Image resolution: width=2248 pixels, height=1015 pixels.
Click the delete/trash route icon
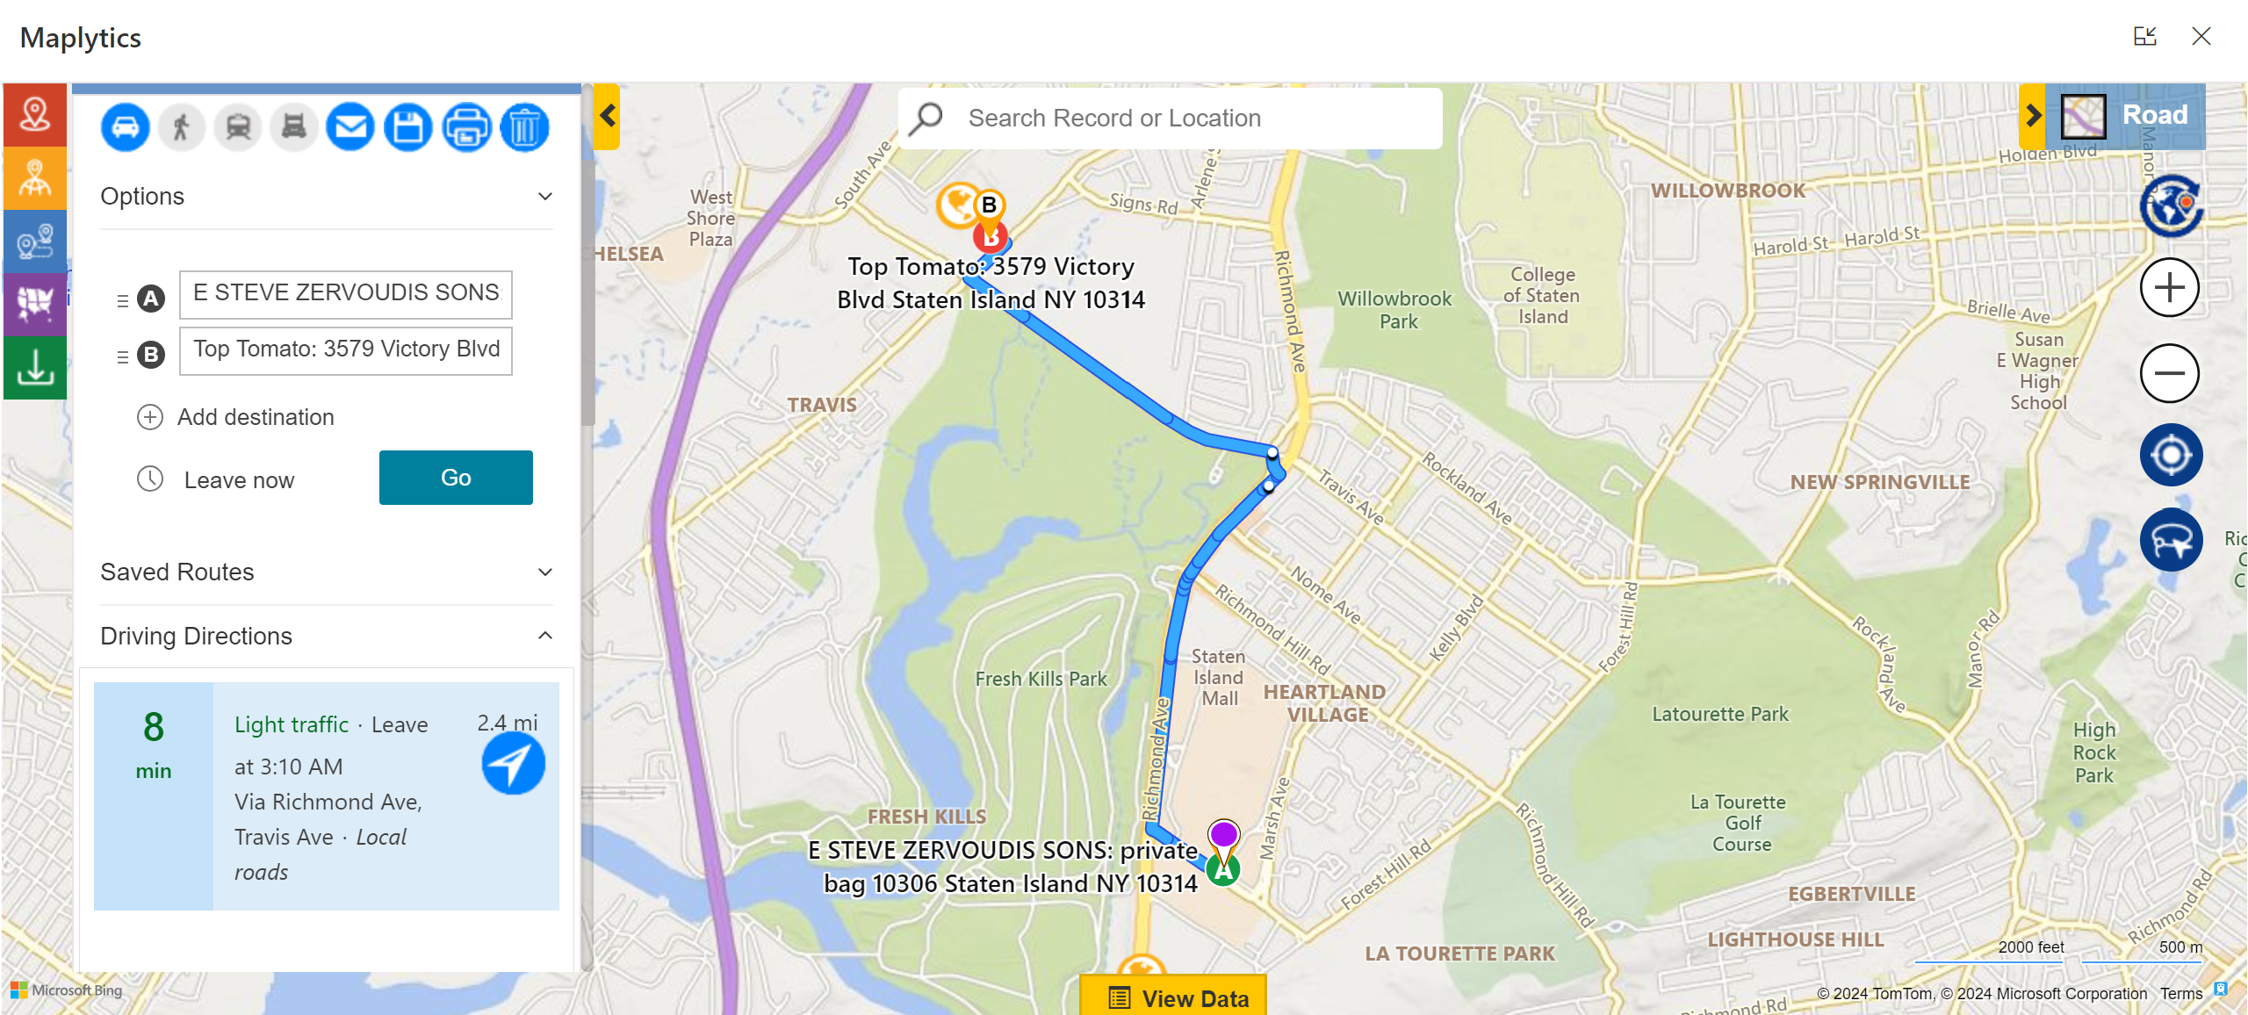pos(523,126)
